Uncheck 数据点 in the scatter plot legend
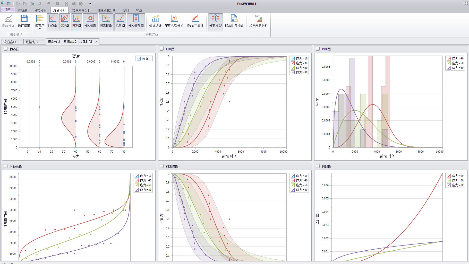469x264 pixels. 139,58
